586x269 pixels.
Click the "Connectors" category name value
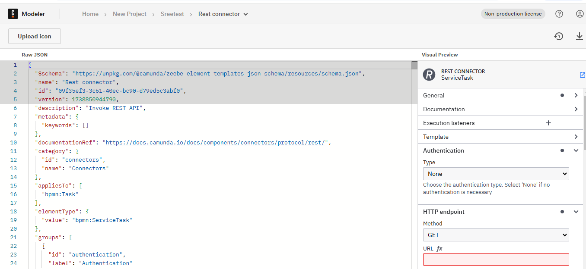coord(89,168)
